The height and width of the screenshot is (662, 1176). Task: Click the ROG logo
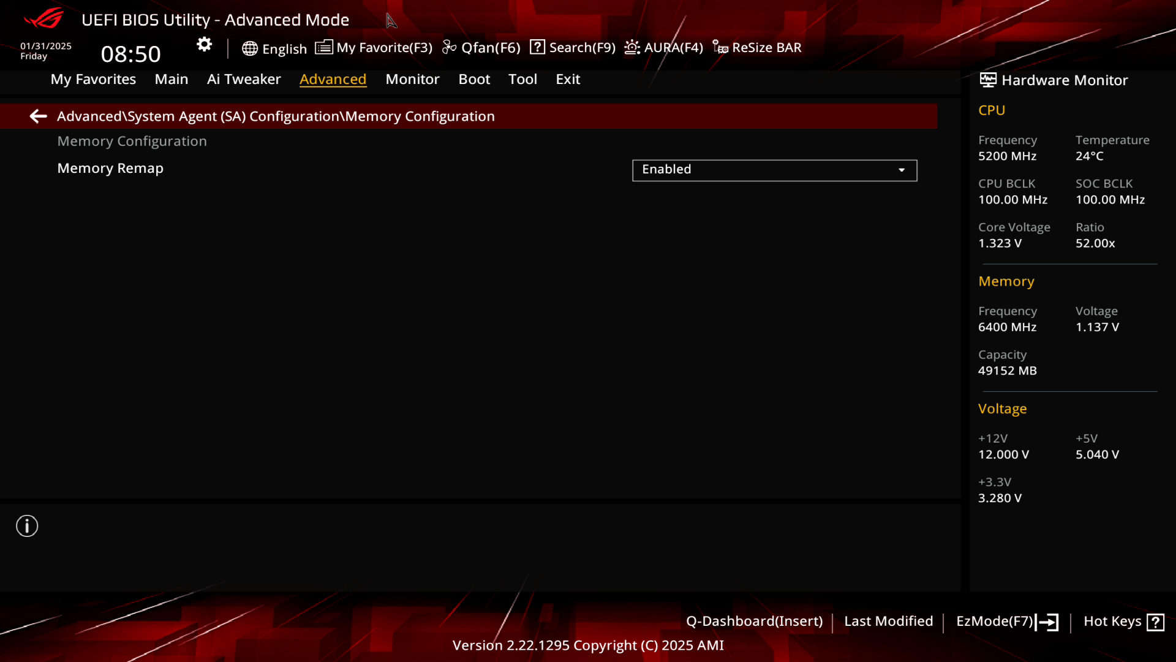point(43,18)
